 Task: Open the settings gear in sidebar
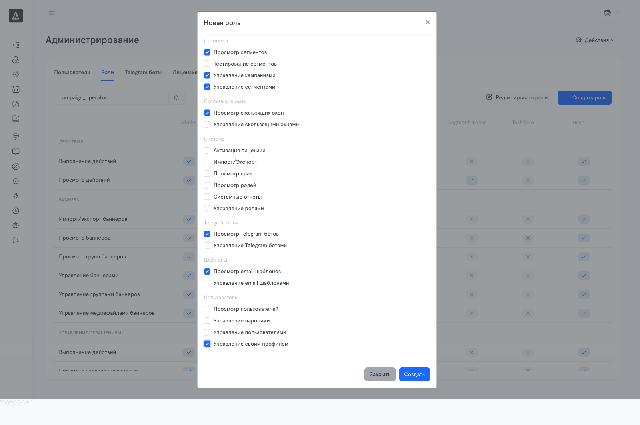[16, 226]
